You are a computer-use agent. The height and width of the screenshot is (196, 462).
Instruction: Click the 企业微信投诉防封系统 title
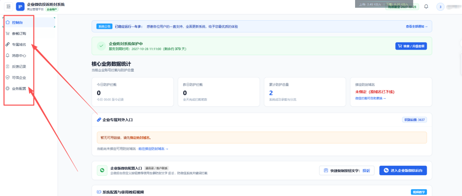point(46,5)
